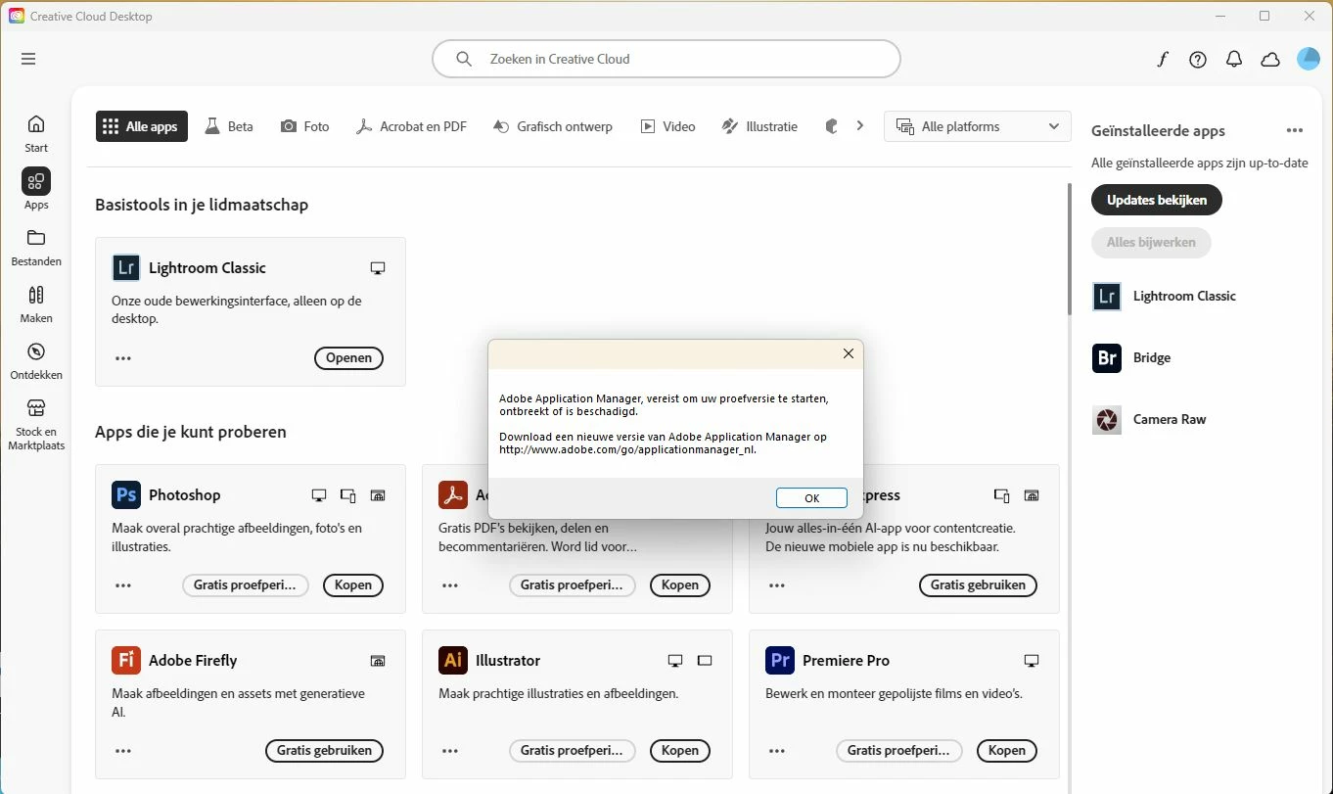Switch to the Acrobat en PDF tab
The width and height of the screenshot is (1333, 794).
point(411,126)
